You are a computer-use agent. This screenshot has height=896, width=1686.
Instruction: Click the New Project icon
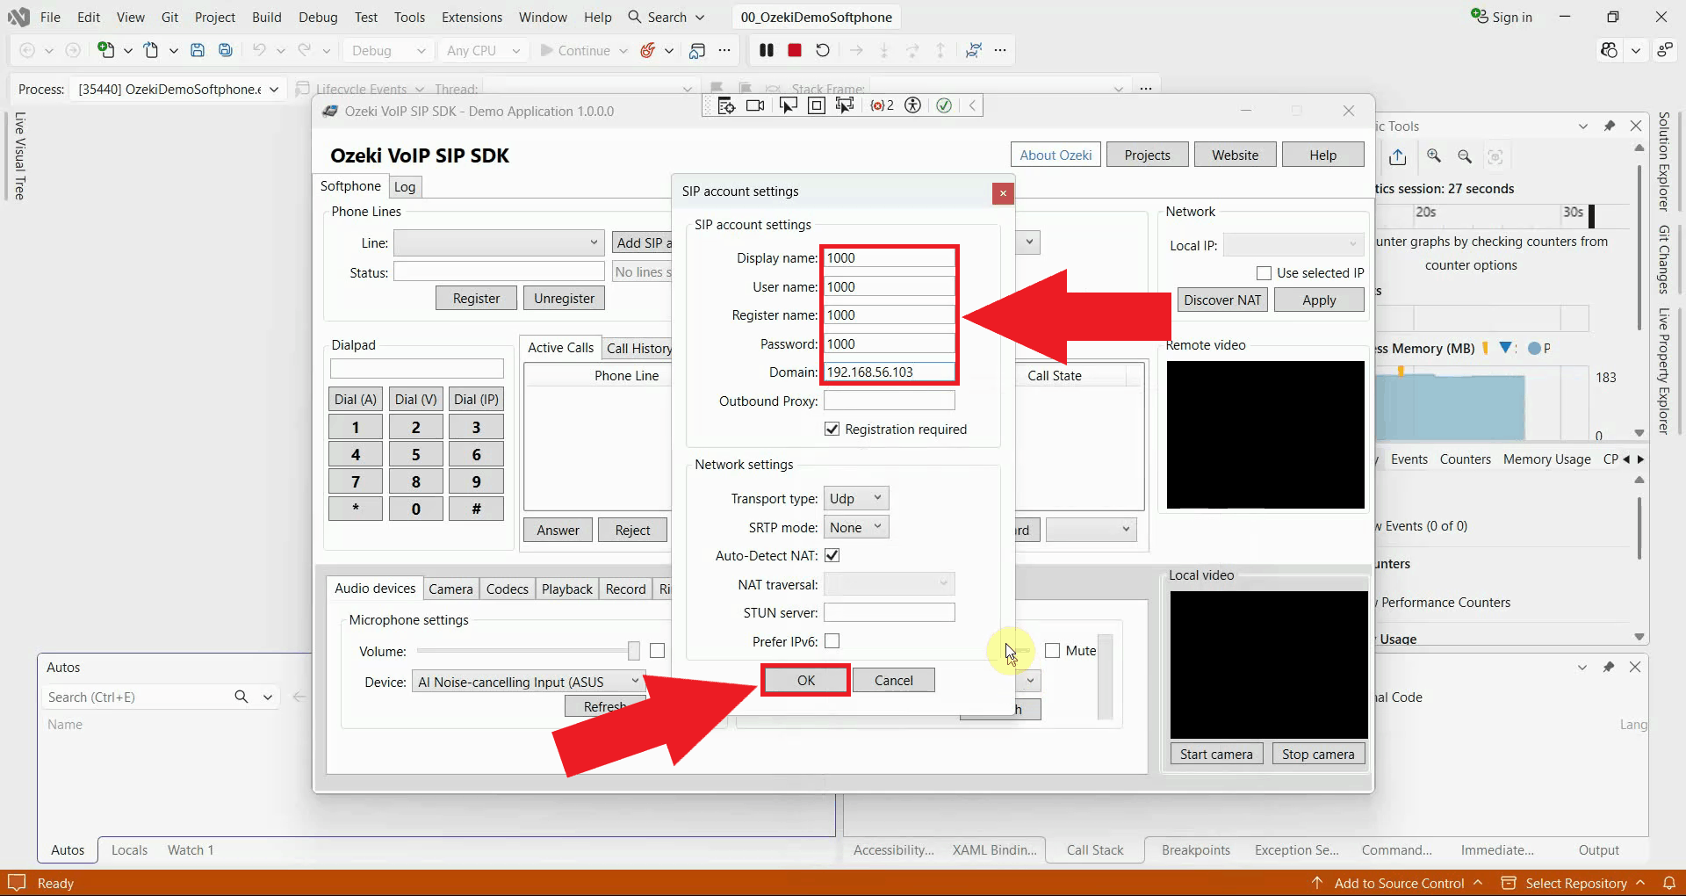(105, 50)
